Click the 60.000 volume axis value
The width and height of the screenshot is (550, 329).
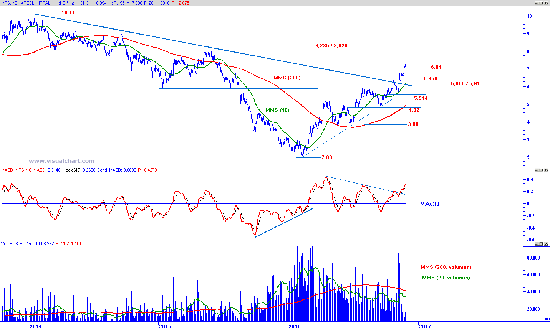[533, 275]
